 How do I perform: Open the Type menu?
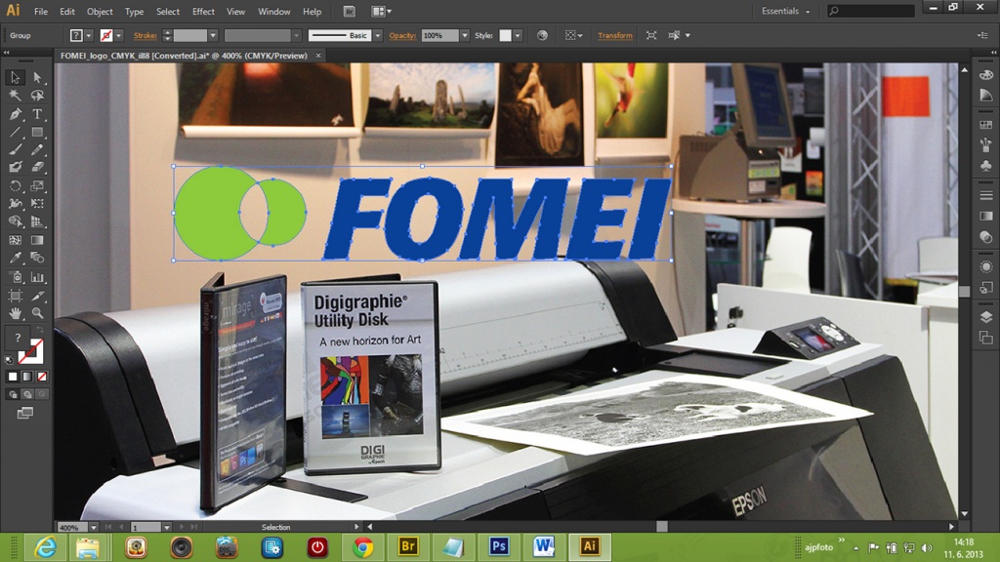(134, 12)
